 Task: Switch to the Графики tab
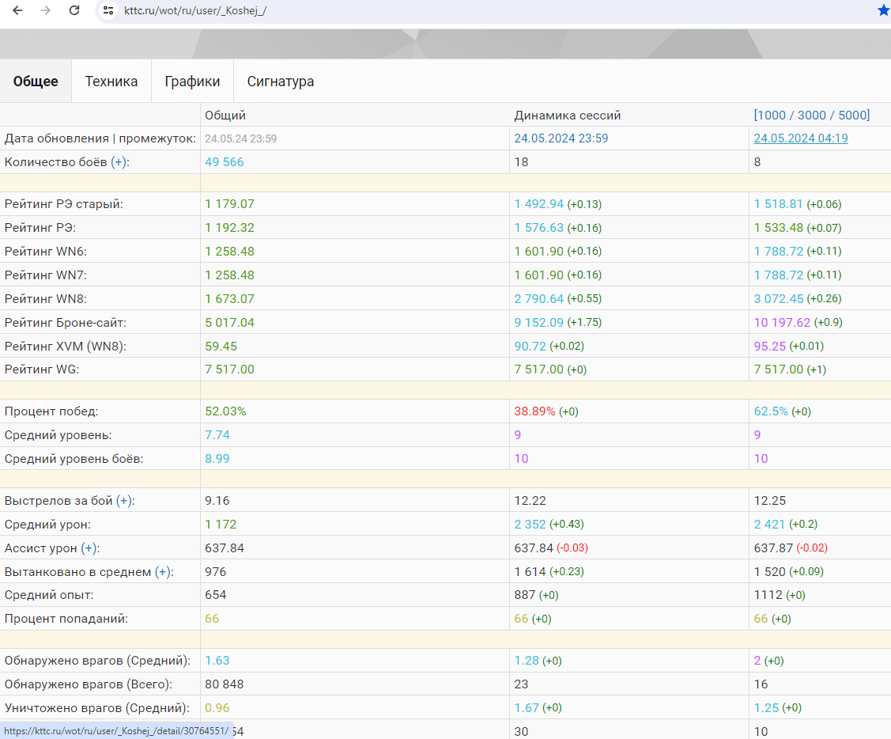coord(192,81)
